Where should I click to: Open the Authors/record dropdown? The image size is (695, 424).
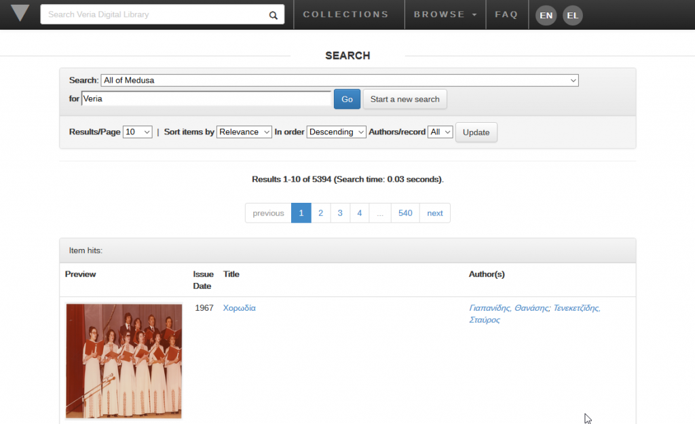tap(440, 132)
